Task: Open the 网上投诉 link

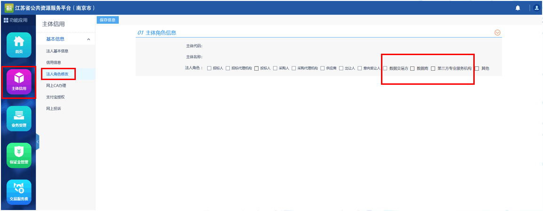Action: pos(54,109)
